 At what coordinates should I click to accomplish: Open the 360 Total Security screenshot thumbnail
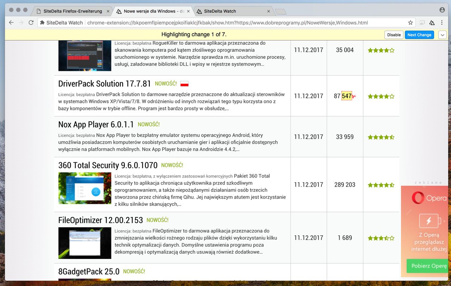click(85, 188)
